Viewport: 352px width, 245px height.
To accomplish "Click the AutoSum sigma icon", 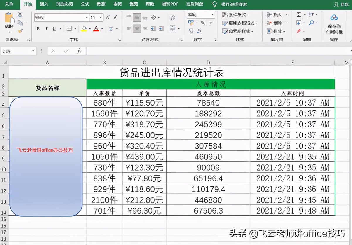I will [299, 15].
